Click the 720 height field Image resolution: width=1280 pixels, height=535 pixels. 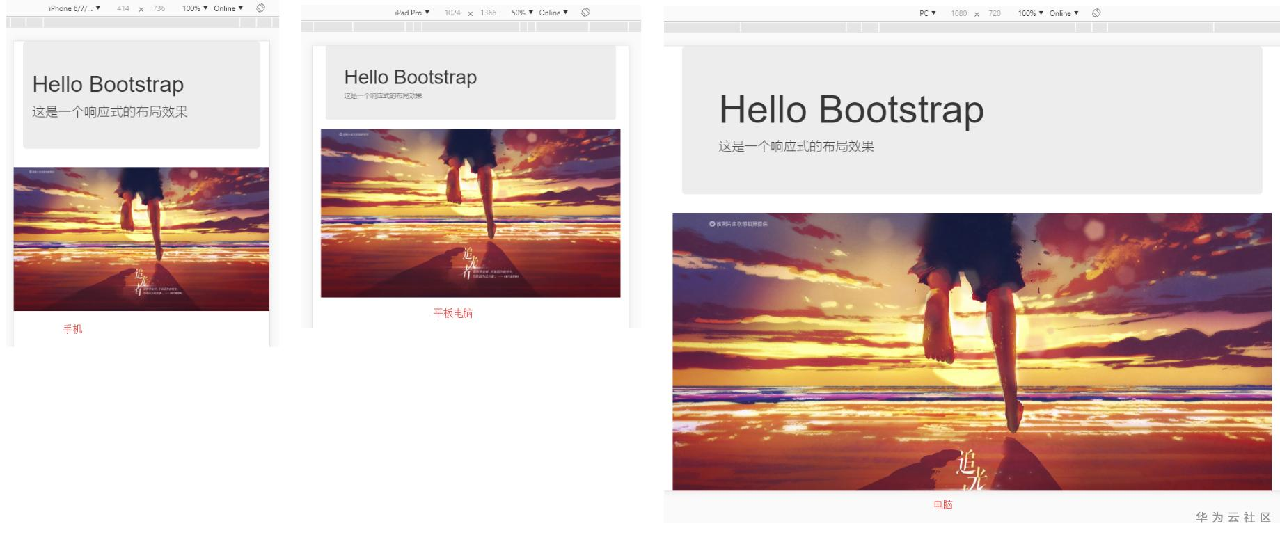(x=995, y=13)
